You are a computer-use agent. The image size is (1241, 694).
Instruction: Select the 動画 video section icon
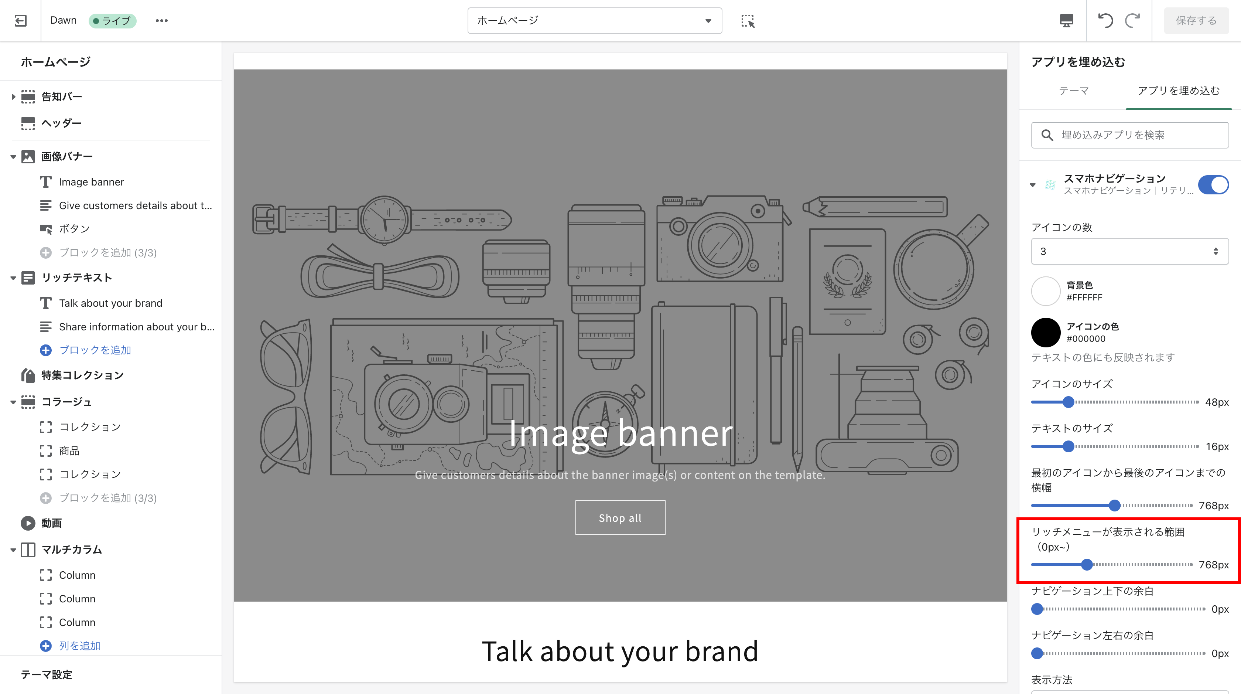[28, 523]
